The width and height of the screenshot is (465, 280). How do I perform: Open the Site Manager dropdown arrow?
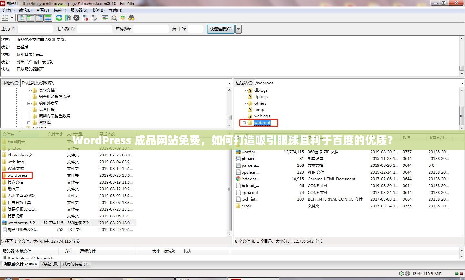pos(12,18)
